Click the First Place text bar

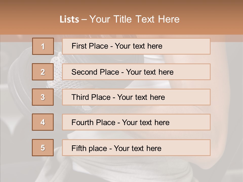pyautogui.click(x=136, y=46)
